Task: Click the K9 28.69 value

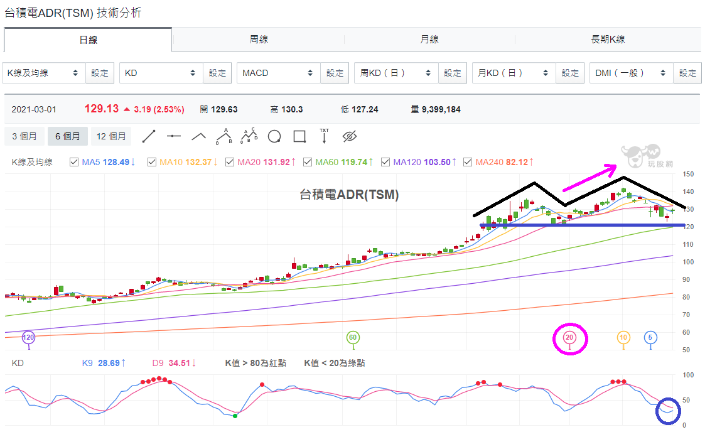Action: (x=104, y=363)
